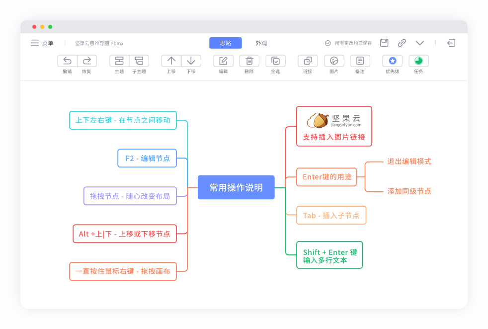Click the Undo (撤销) arrow icon
This screenshot has height=329, width=488.
click(67, 61)
